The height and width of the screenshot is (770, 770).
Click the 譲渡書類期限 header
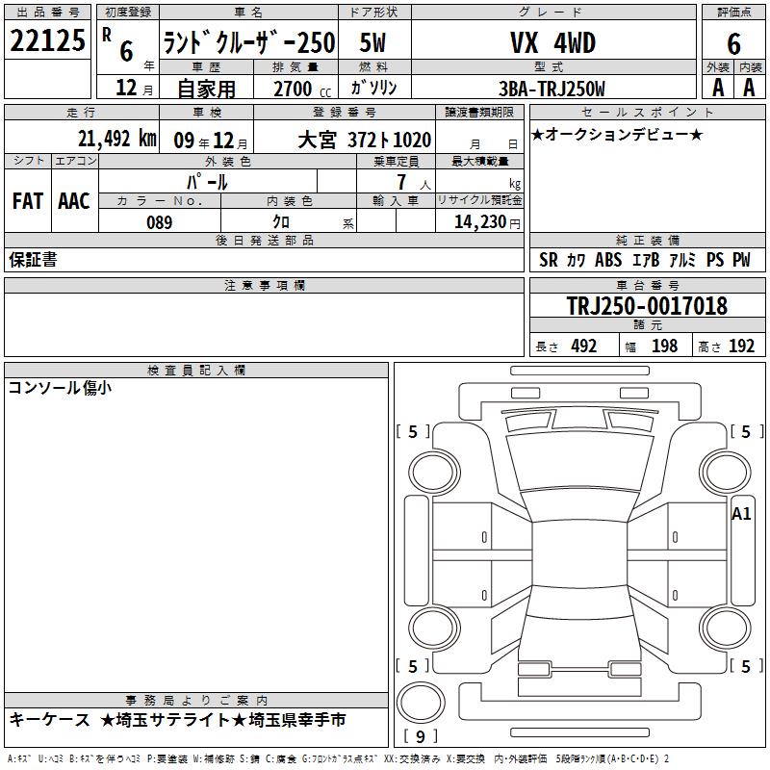tap(479, 112)
